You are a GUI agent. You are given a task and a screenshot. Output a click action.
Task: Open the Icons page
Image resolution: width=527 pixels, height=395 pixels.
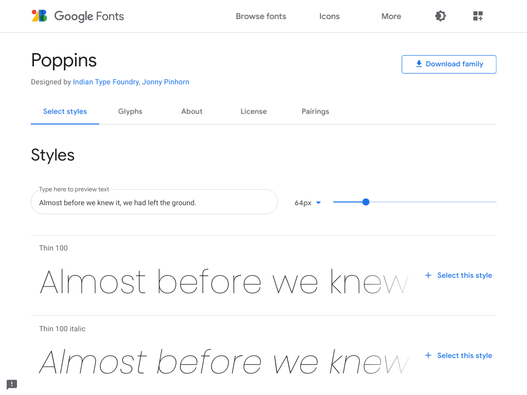click(329, 16)
